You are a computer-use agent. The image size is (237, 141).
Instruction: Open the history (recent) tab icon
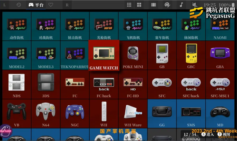(19, 5)
